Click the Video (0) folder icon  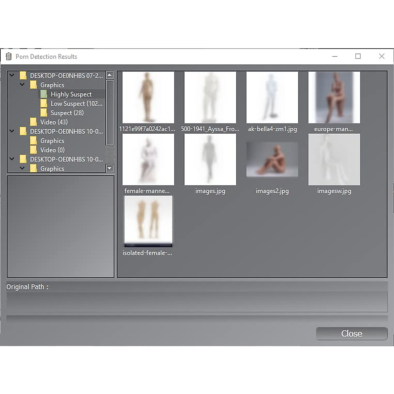pos(33,150)
